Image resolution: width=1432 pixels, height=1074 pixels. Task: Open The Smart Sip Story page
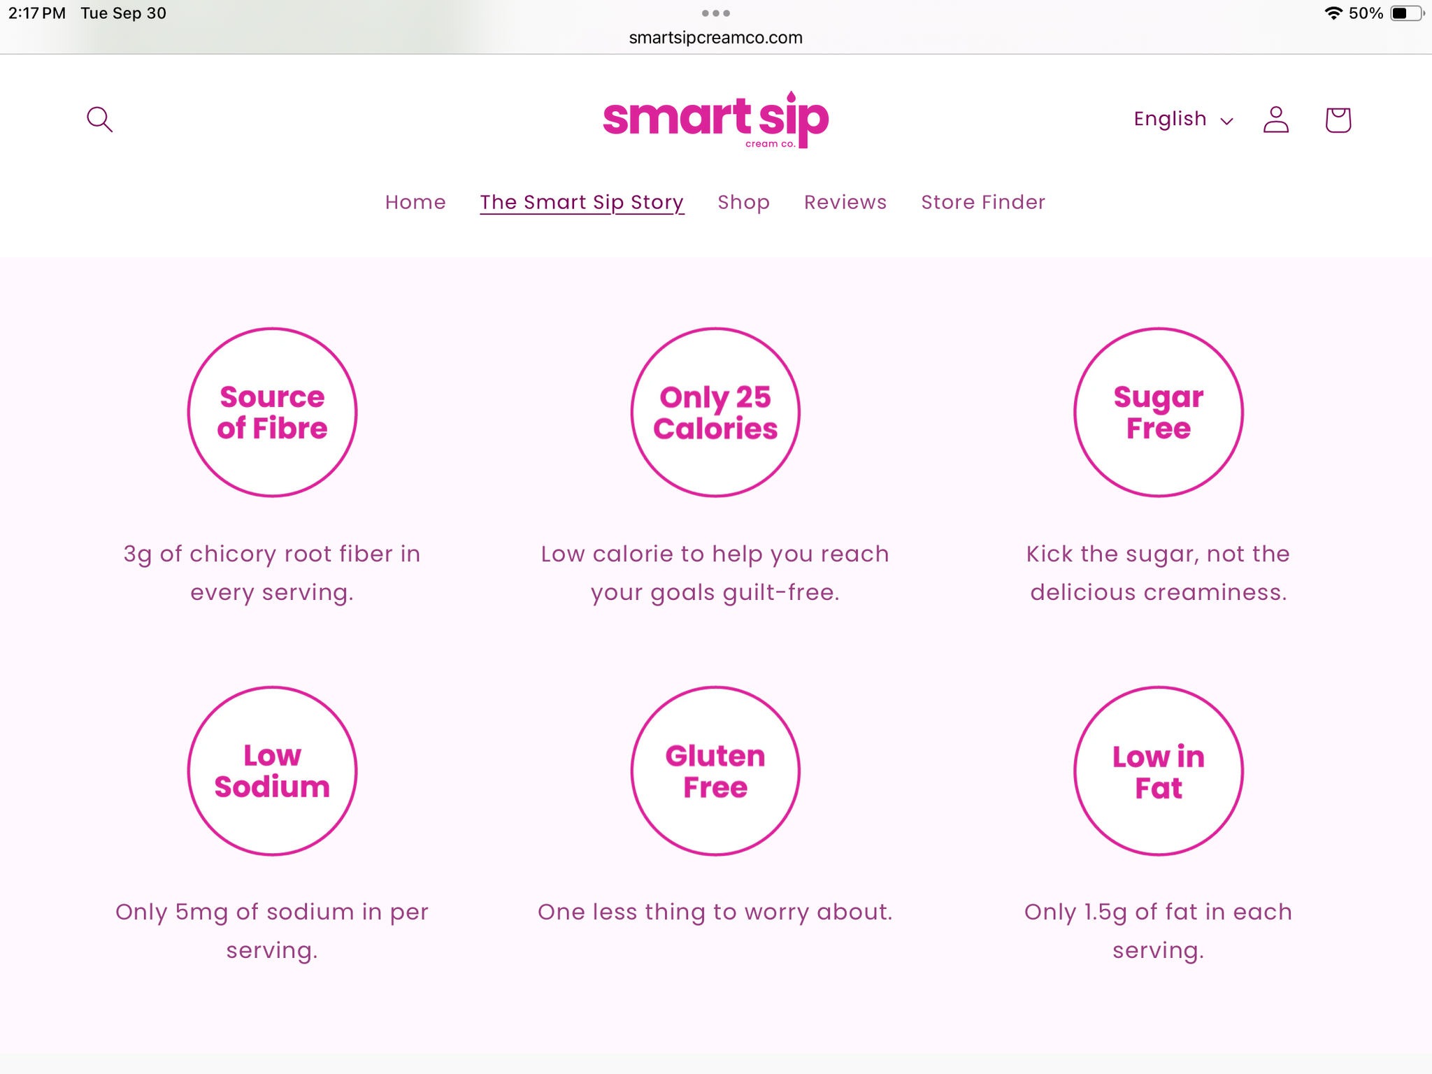[x=582, y=202]
